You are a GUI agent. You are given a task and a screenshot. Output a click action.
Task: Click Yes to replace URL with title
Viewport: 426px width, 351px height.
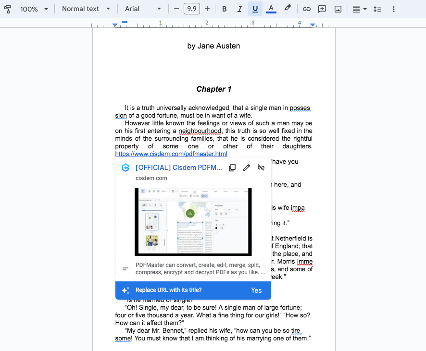256,290
